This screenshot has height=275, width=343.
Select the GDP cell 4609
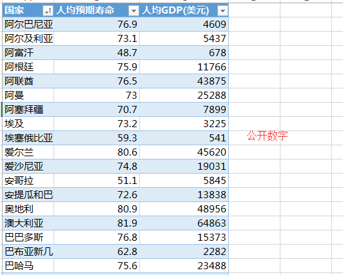tap(184, 25)
